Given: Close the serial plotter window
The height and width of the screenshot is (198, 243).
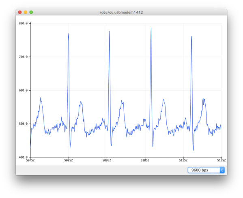Looking at the screenshot, I should pos(20,12).
